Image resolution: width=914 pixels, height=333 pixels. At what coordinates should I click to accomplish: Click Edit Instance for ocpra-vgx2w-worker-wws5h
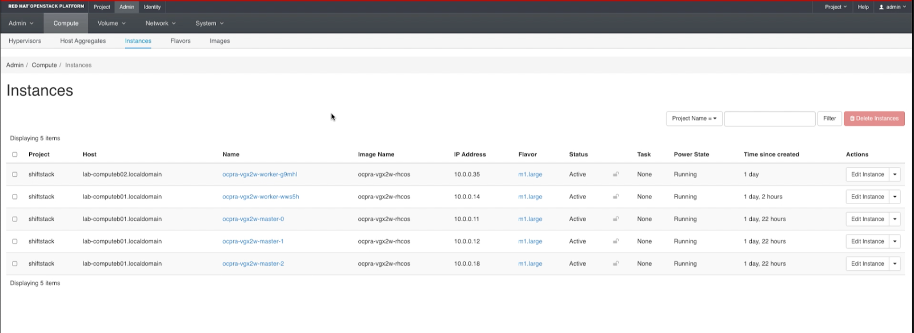click(867, 197)
